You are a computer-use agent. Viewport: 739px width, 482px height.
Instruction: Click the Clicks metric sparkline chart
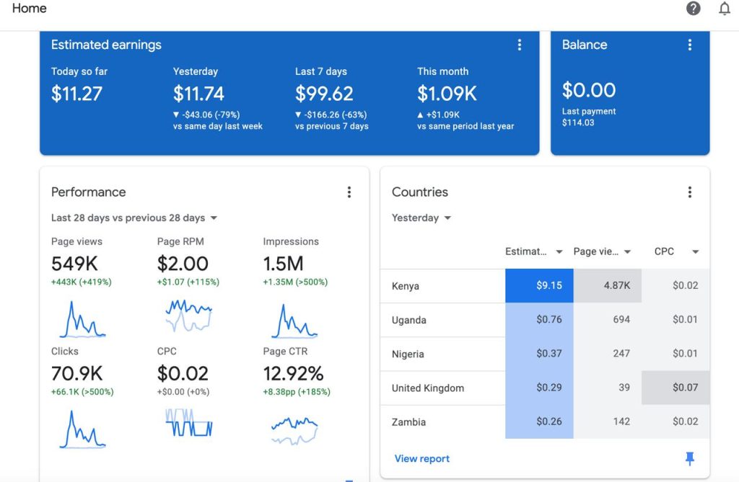tap(82, 429)
